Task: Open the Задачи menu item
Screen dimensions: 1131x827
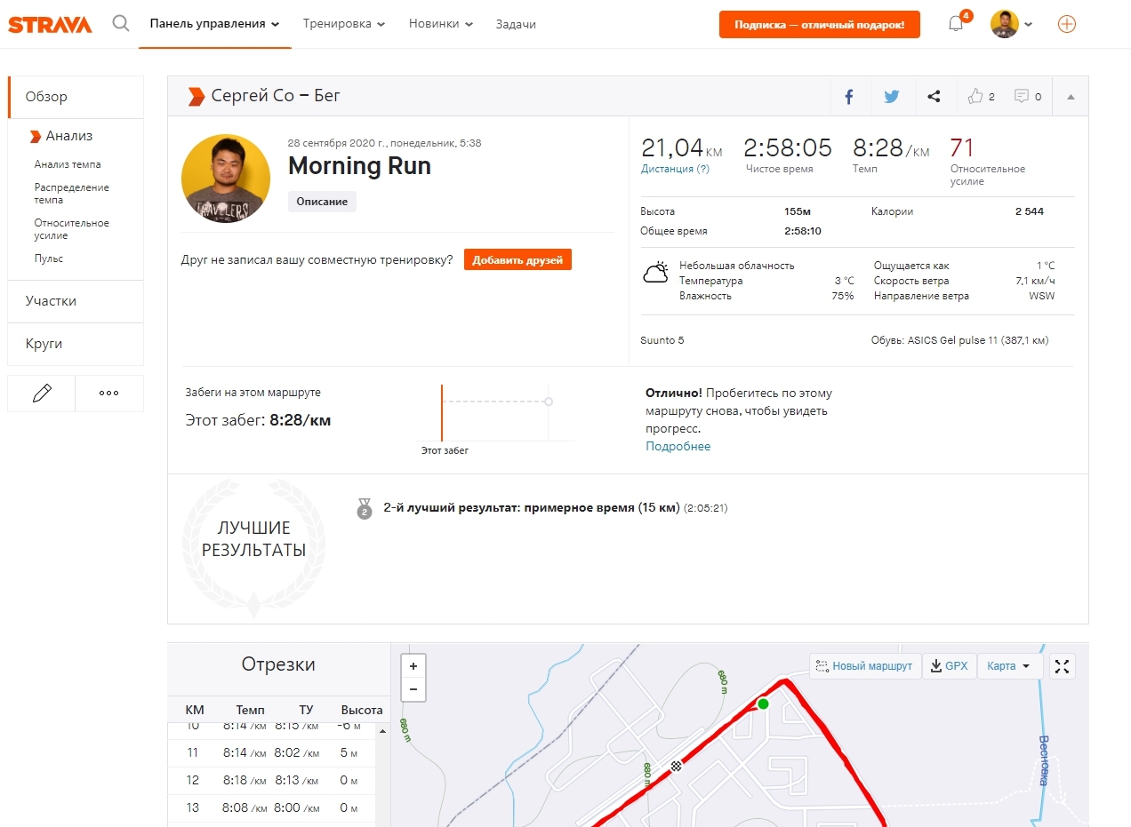Action: pos(516,24)
